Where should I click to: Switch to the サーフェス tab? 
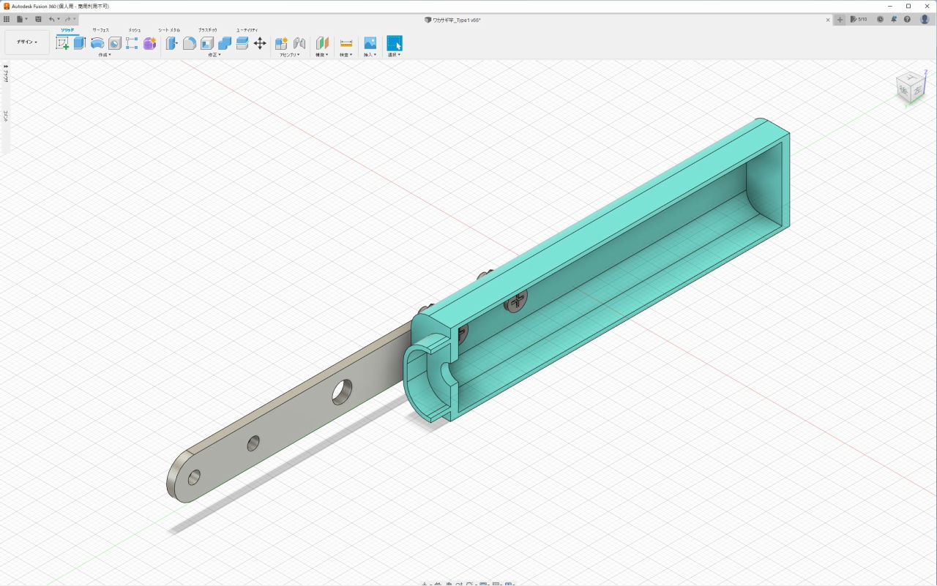pos(100,30)
